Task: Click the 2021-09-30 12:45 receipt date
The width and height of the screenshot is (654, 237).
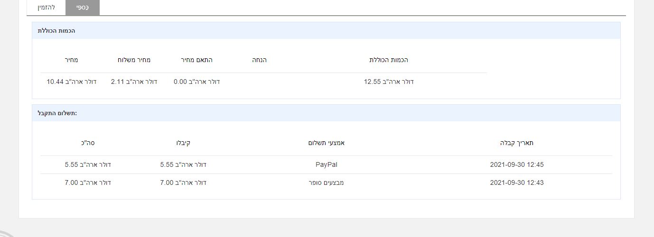Action: click(516, 165)
